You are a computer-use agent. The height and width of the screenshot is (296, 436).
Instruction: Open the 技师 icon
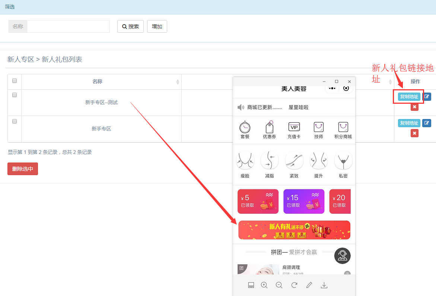click(x=319, y=127)
